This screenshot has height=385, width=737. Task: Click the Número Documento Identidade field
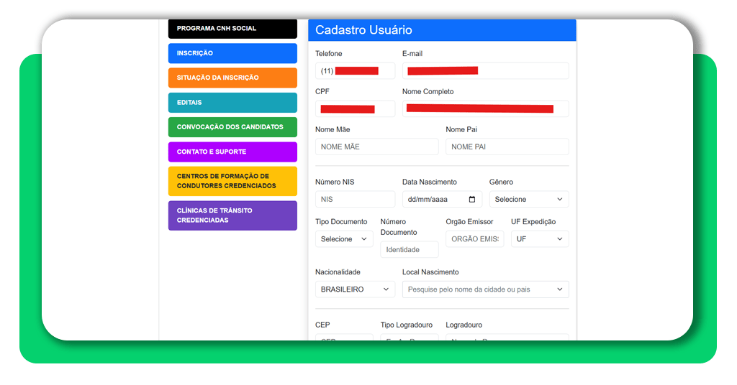[x=409, y=250]
